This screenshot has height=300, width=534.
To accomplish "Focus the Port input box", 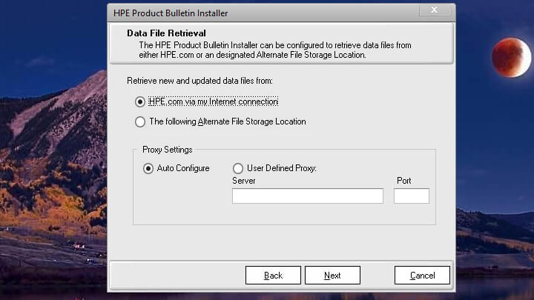I will [x=411, y=196].
